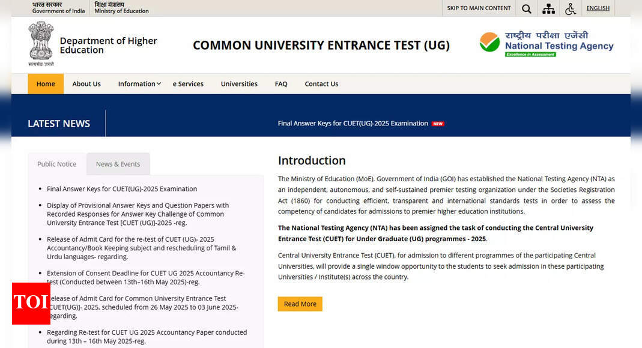642x348 pixels.
Task: Click the red NEW badge in news ticker
Action: coord(438,124)
